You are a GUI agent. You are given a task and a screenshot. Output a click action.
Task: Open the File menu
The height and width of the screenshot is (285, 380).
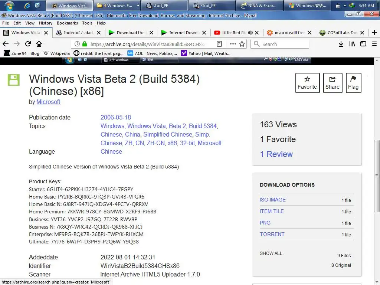tap(6, 23)
